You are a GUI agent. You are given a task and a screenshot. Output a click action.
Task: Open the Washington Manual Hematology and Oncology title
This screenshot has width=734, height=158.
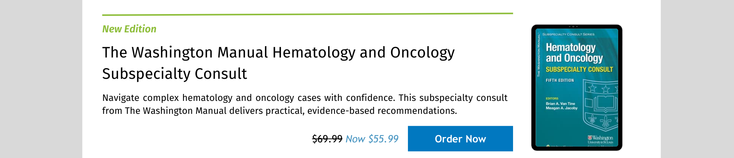pos(278,63)
